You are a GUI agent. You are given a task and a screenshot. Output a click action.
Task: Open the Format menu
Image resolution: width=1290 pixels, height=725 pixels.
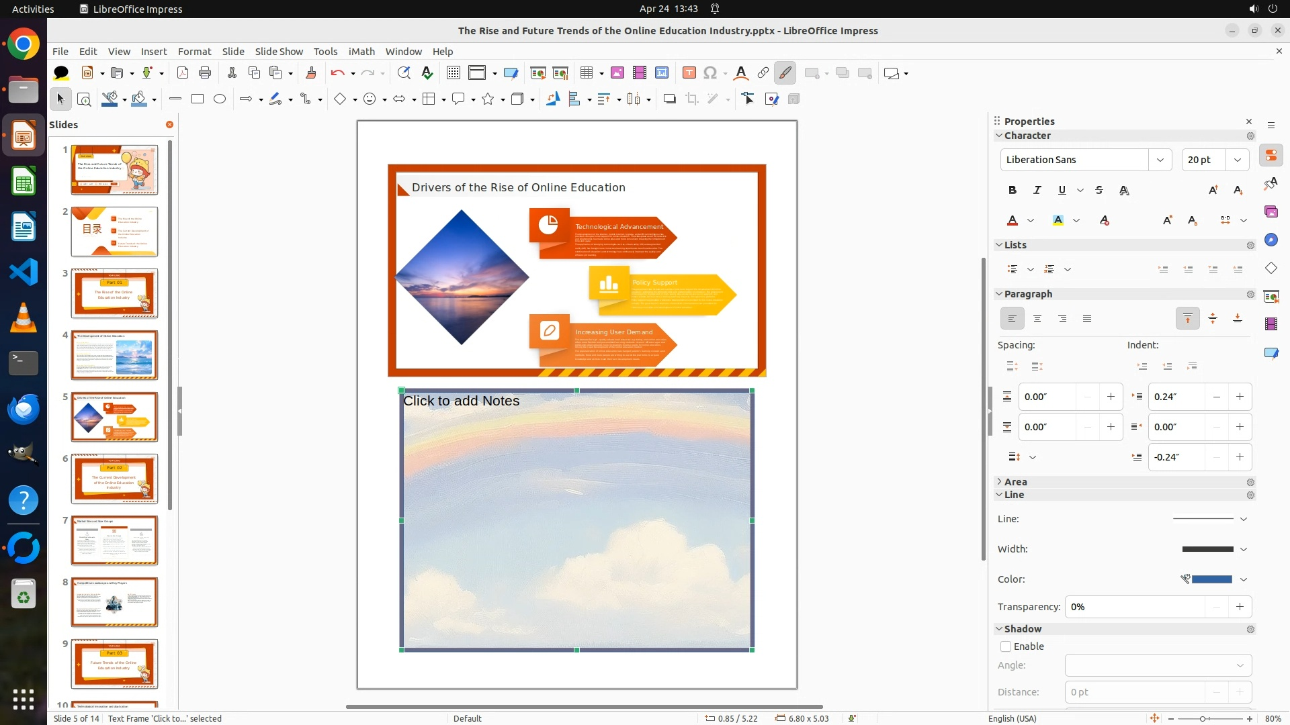[x=194, y=52]
